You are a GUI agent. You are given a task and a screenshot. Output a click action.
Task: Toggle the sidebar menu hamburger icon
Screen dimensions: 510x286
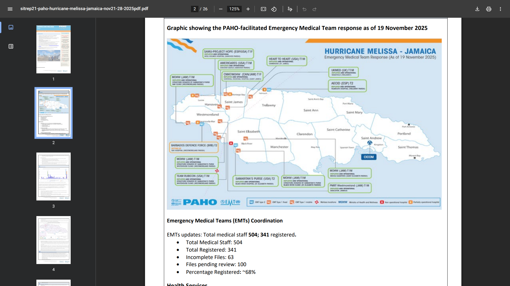coord(10,9)
